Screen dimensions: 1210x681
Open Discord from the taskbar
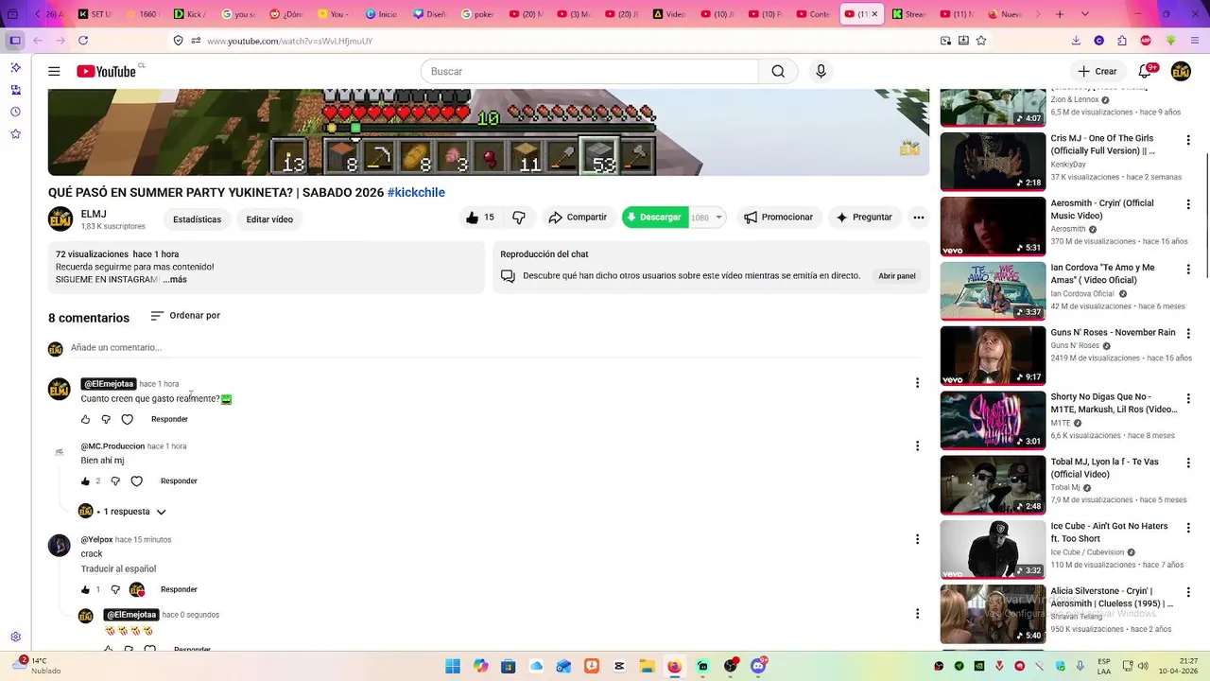758,666
